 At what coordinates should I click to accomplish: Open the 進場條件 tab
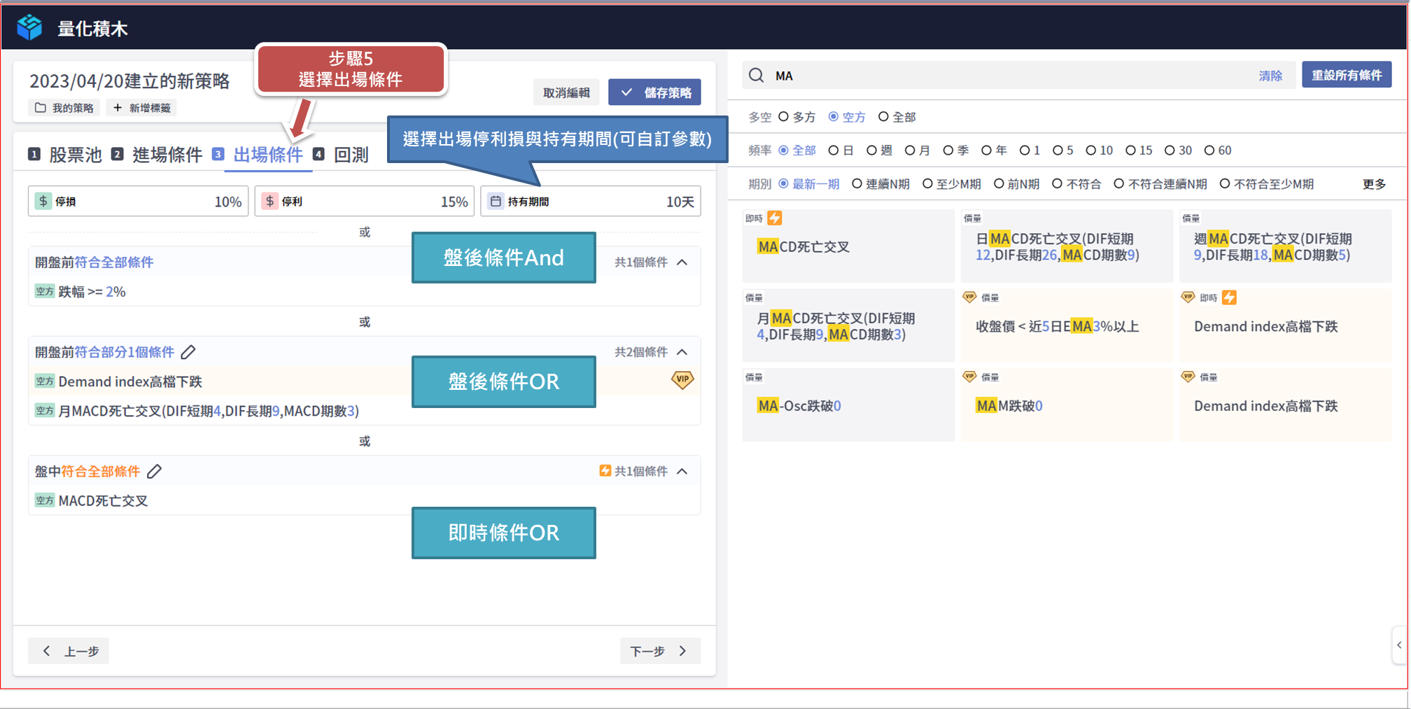[x=167, y=155]
